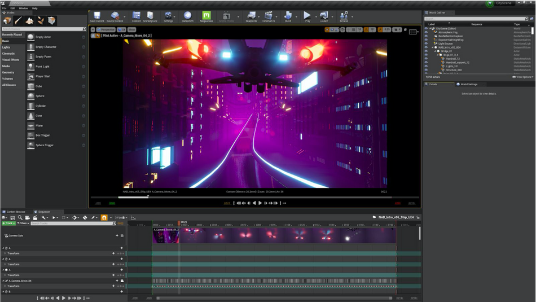Click Sequencer create camera icon
This screenshot has width=536, height=302.
click(x=27, y=217)
